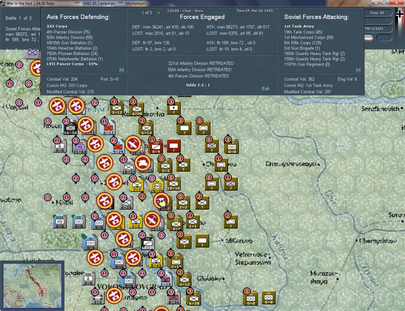This screenshot has width=405, height=311.
Task: Click the 19th Tank Corps (45) entry
Action: click(303, 32)
